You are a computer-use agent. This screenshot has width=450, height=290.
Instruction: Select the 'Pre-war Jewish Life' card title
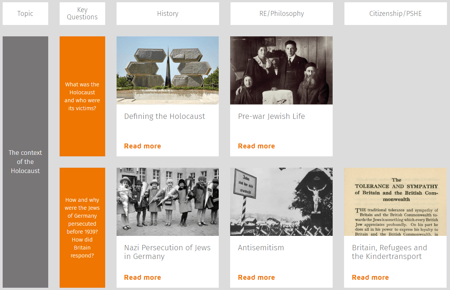point(271,116)
